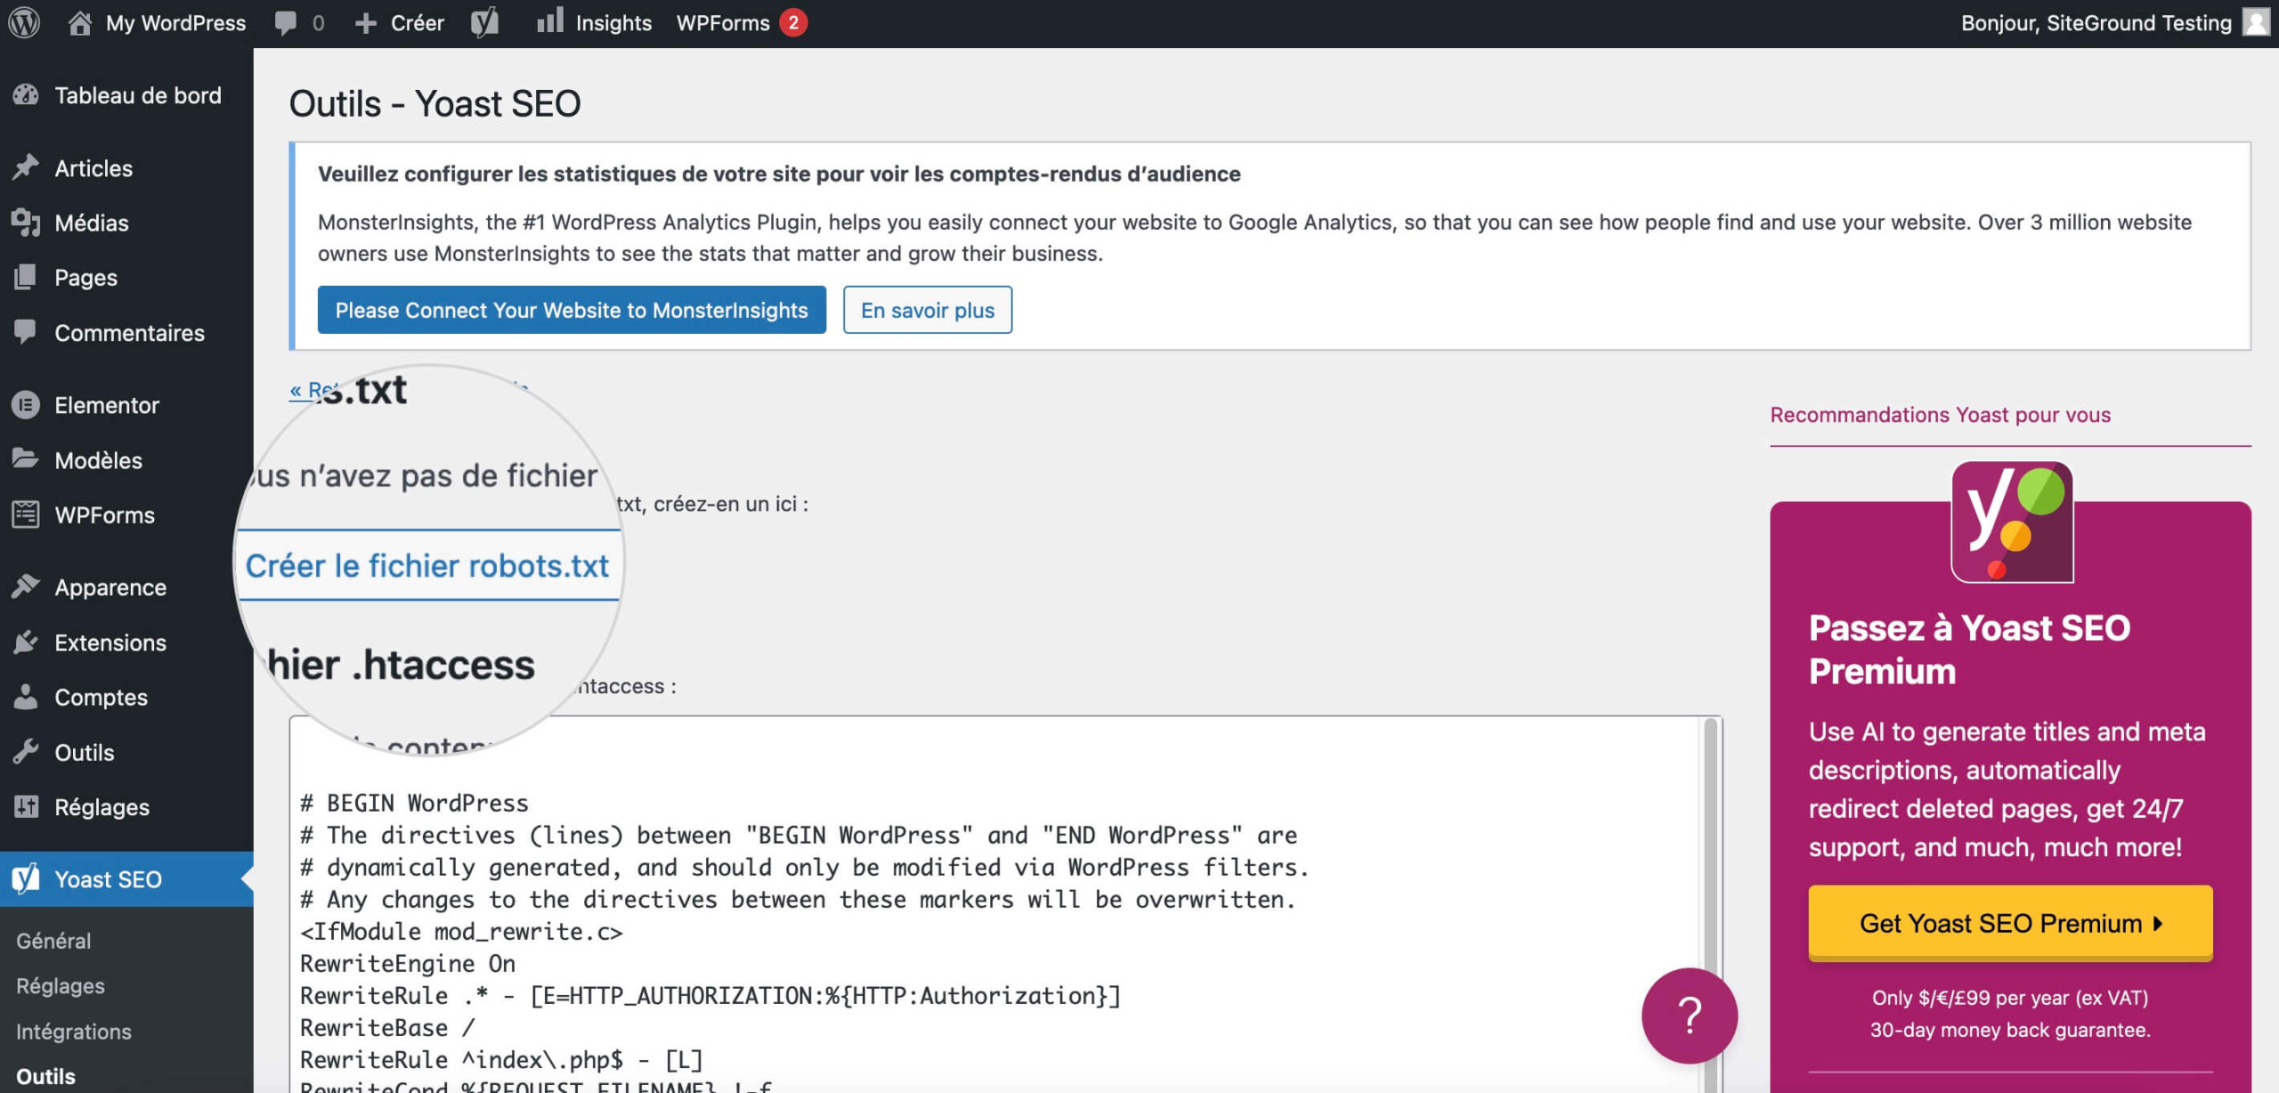Open Yoast SEO Réglages submenu item
2279x1093 pixels.
(x=61, y=986)
